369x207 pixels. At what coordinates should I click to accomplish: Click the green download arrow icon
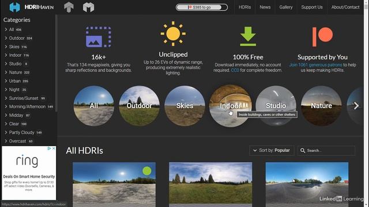248,36
